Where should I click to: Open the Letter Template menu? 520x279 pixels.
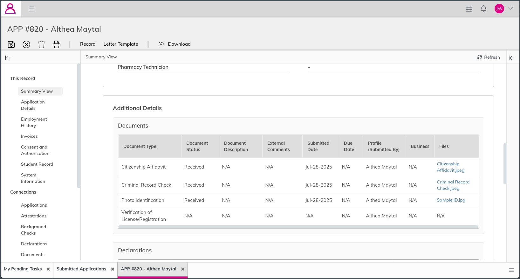coord(121,44)
